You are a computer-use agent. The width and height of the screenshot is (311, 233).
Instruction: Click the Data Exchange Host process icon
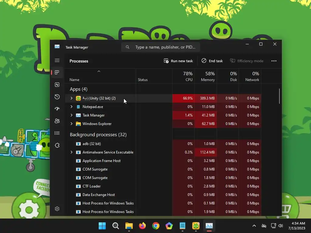tap(78, 195)
